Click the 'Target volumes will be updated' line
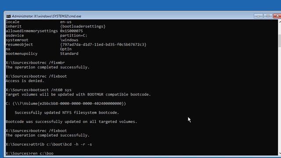Image resolution: width=281 pixels, height=158 pixels. click(x=78, y=94)
